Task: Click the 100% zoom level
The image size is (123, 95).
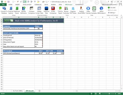Action: [x=119, y=94]
